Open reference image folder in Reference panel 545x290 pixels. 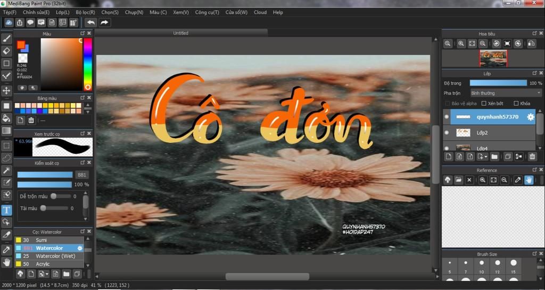tap(458, 180)
